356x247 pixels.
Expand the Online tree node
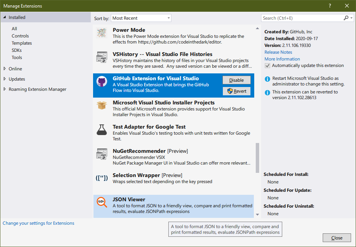point(5,68)
